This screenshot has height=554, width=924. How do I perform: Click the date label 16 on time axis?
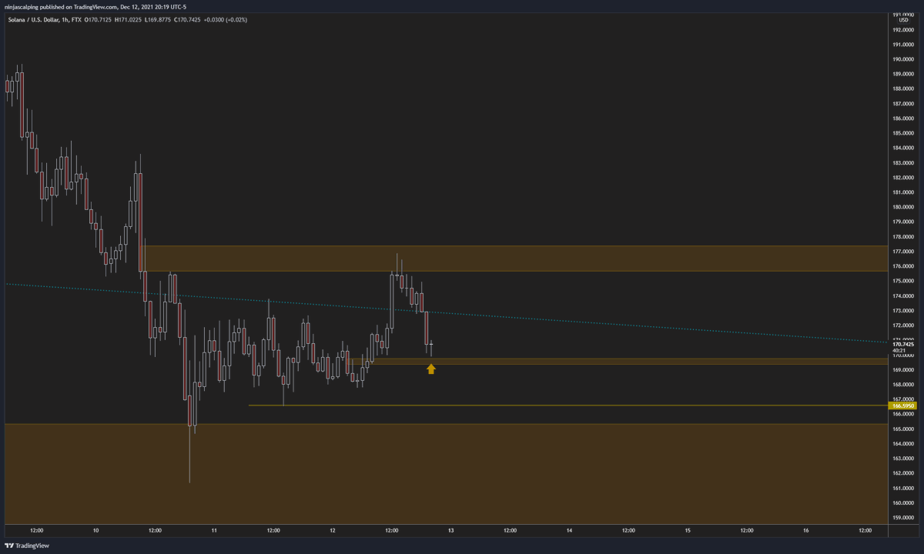[806, 530]
